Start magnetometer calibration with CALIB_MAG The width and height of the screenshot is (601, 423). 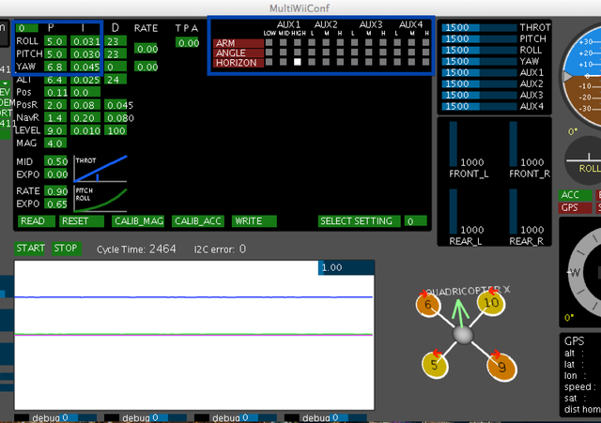[138, 220]
